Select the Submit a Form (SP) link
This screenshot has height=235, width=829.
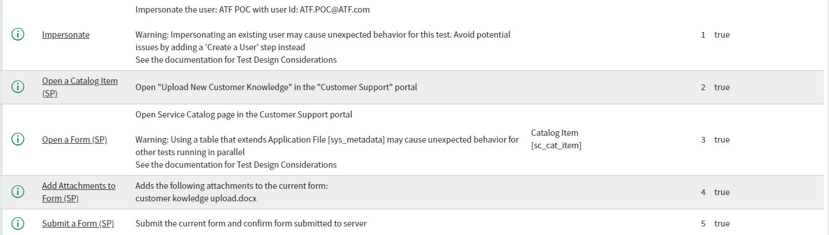[x=78, y=224]
